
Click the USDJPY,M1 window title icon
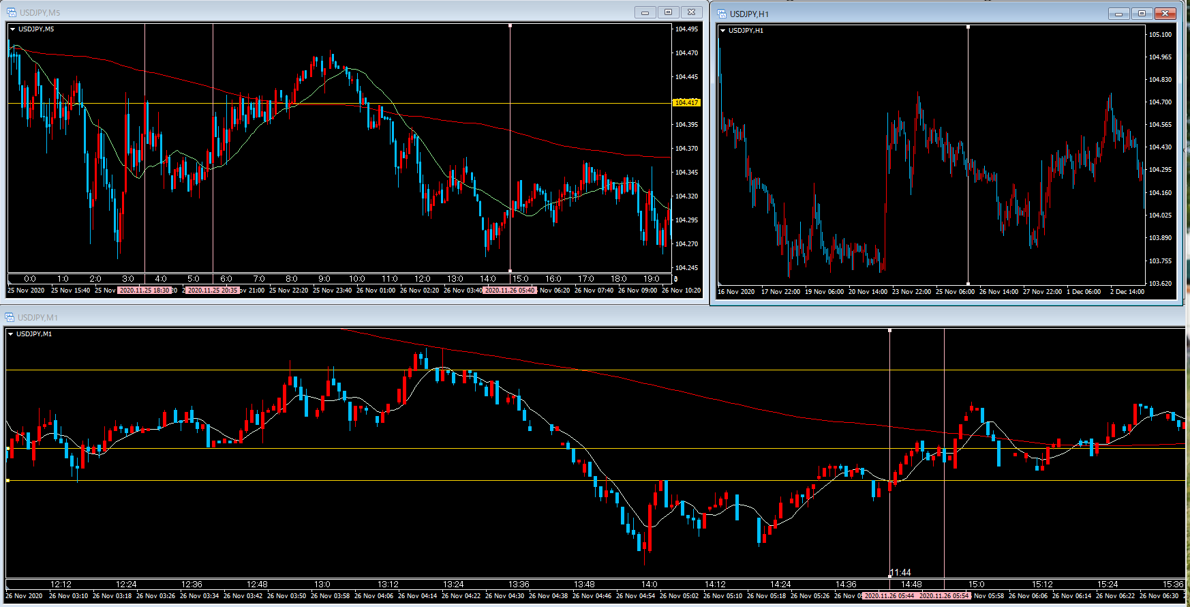click(x=10, y=317)
